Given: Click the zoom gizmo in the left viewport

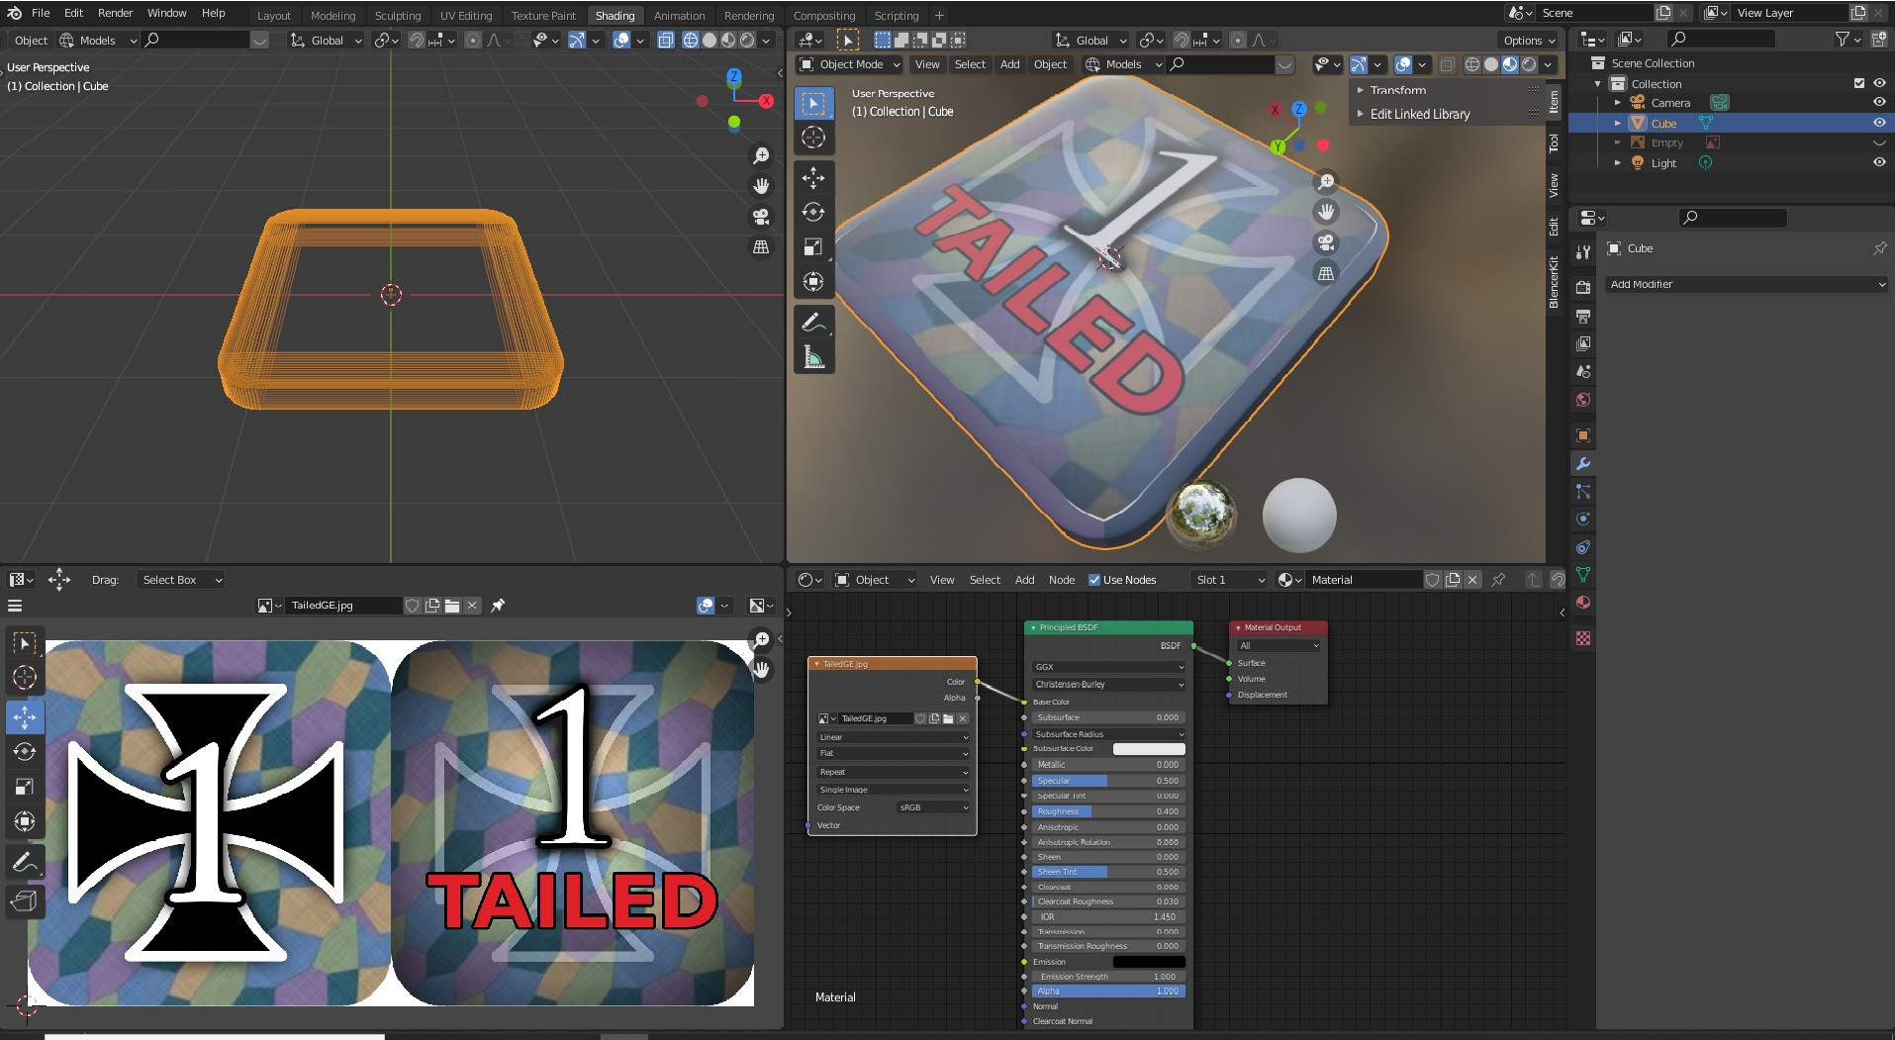Looking at the screenshot, I should 761,155.
